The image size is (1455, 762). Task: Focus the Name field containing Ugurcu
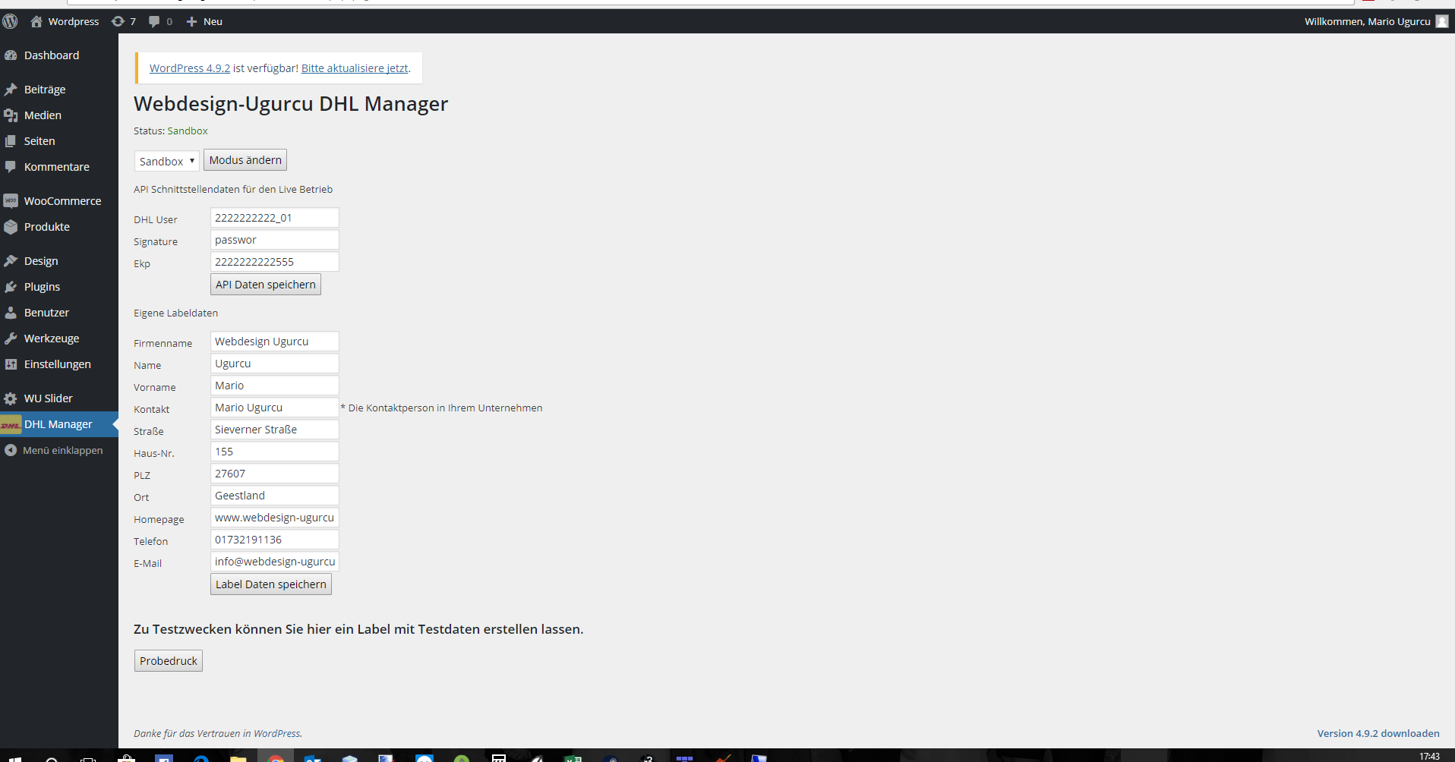coord(275,364)
